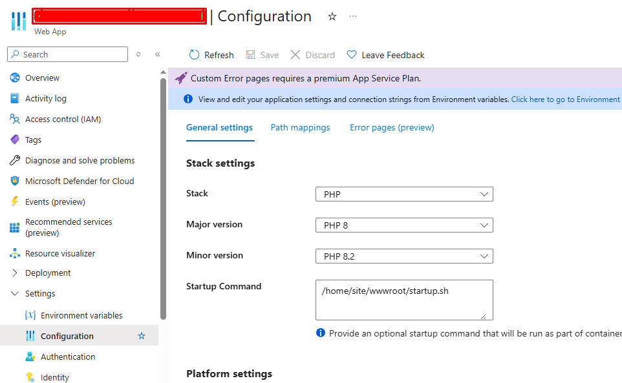Click the Authentication user icon
Image resolution: width=622 pixels, height=383 pixels.
30,357
